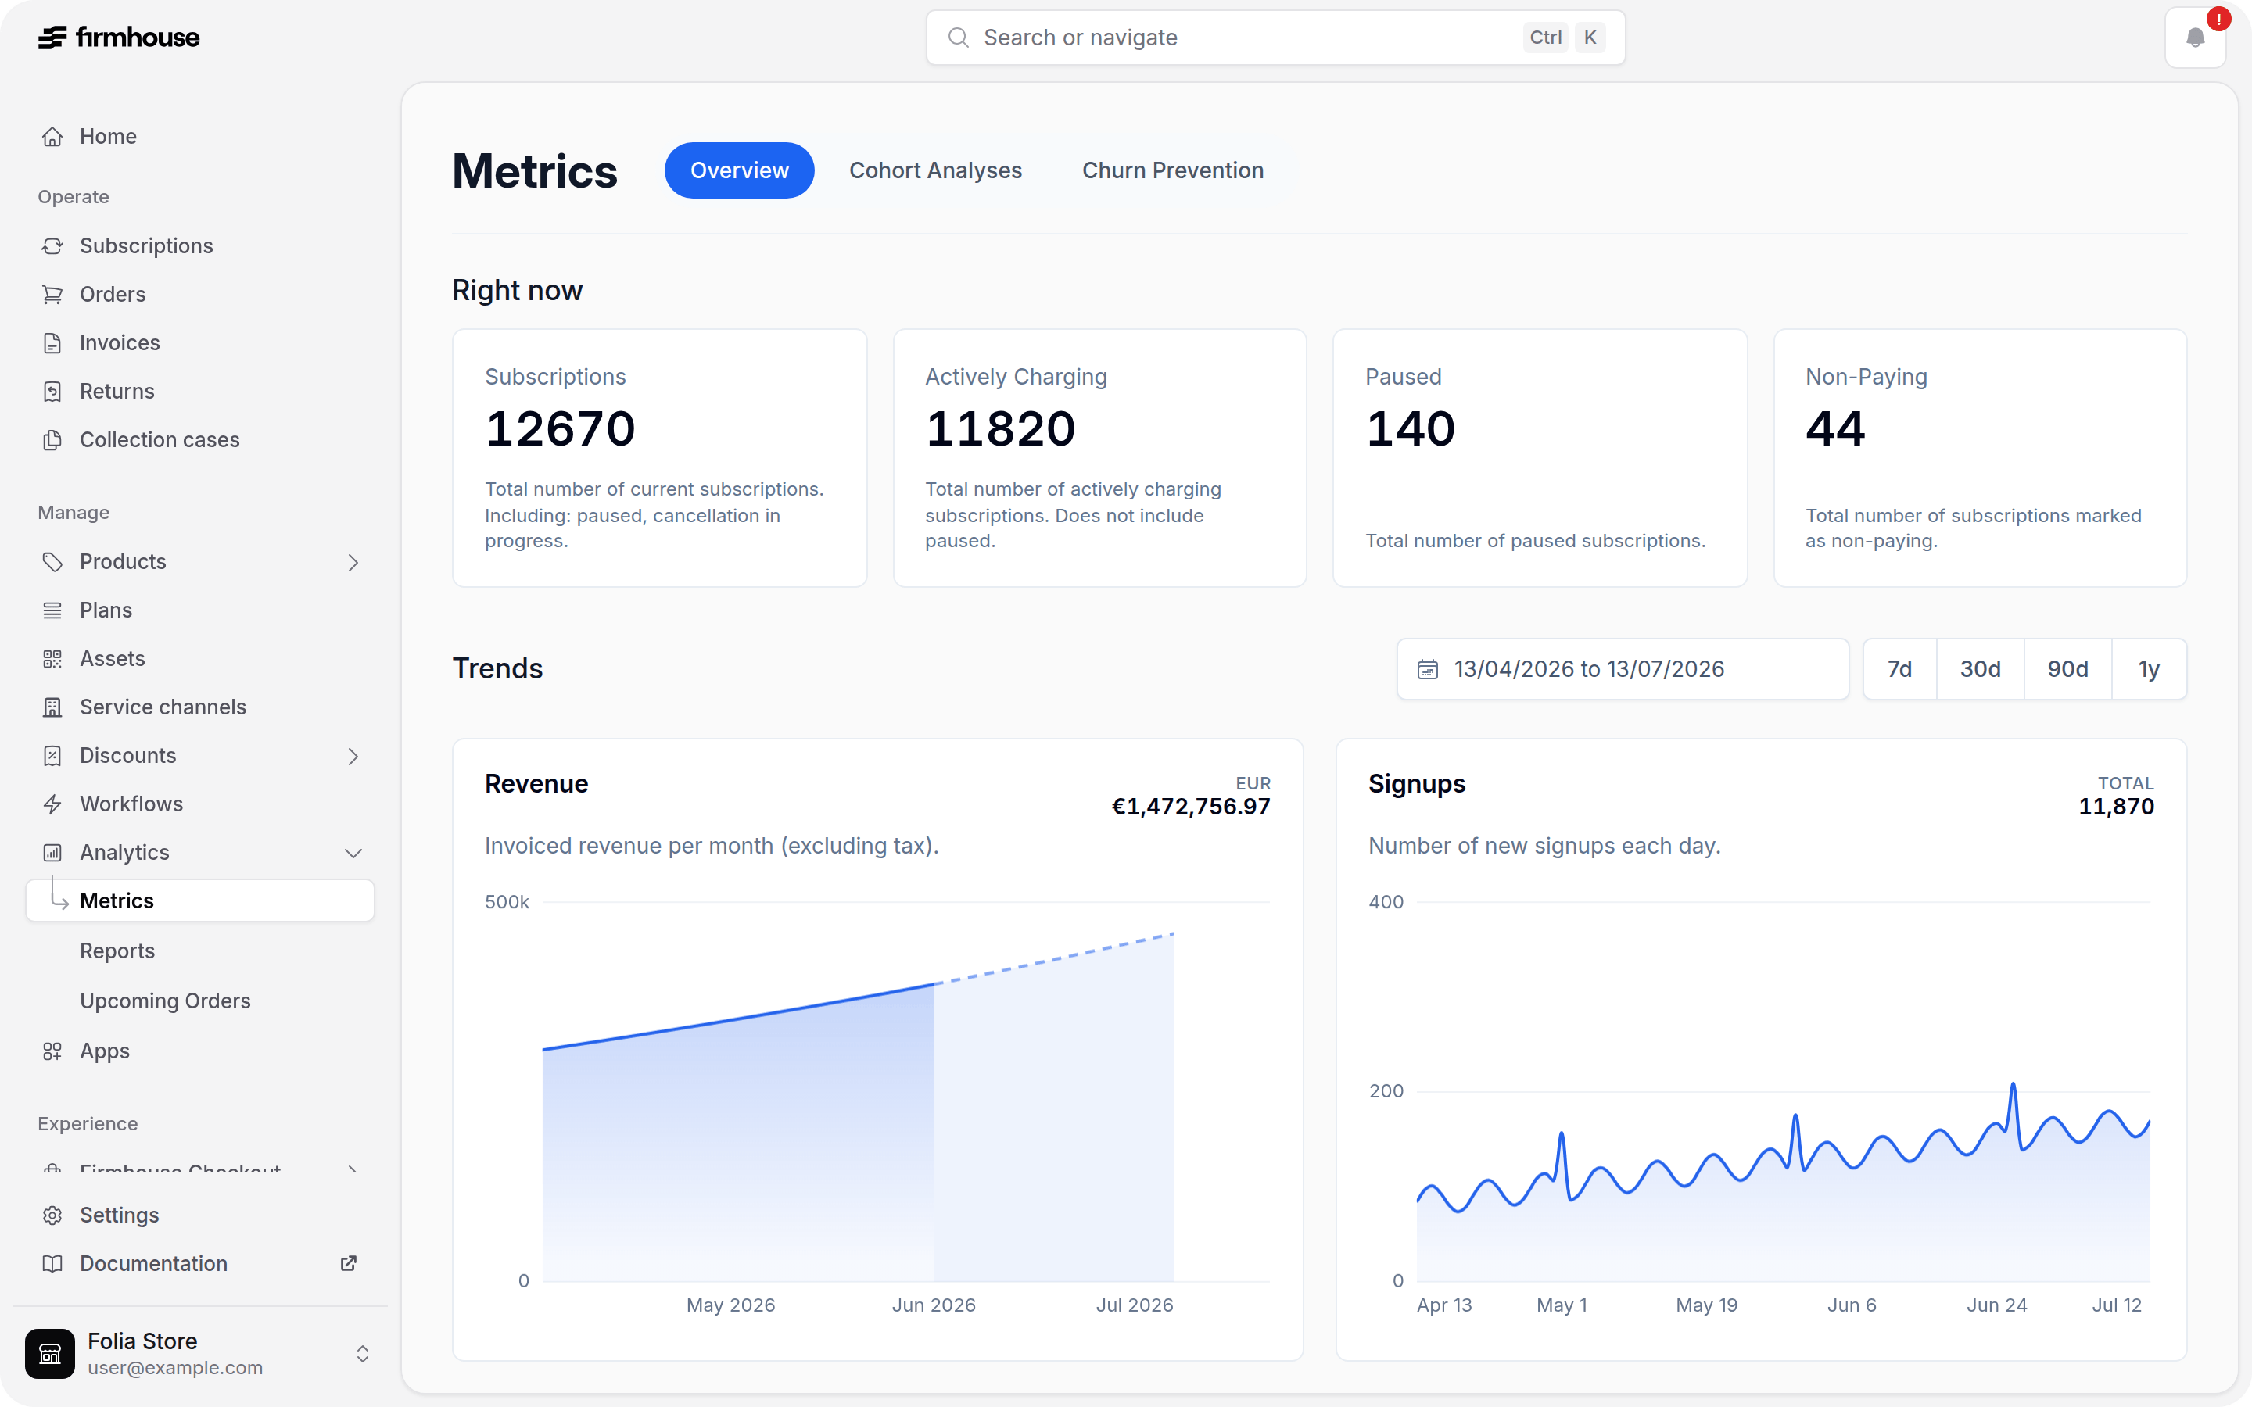
Task: Click the Folia Store avatar icon
Action: click(50, 1353)
